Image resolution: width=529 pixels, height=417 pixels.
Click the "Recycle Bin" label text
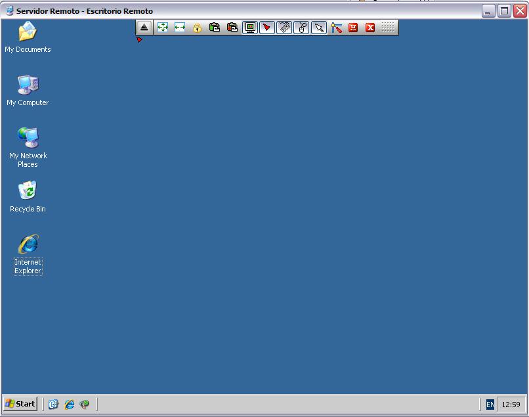[x=28, y=209]
